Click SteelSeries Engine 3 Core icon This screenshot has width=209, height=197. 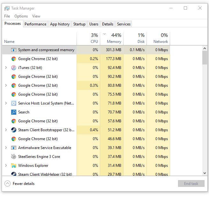(x=14, y=157)
